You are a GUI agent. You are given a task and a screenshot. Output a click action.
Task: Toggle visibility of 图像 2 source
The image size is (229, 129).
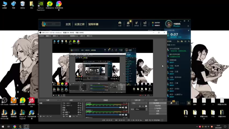[78, 110]
